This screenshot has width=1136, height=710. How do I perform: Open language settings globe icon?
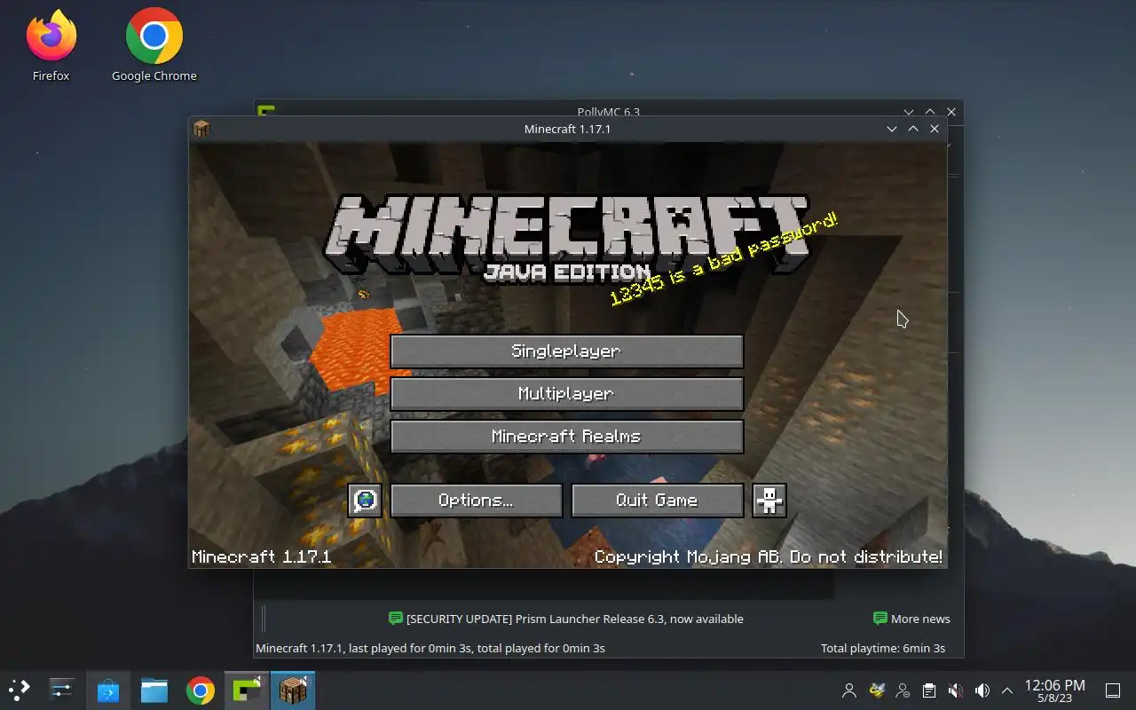click(x=365, y=501)
